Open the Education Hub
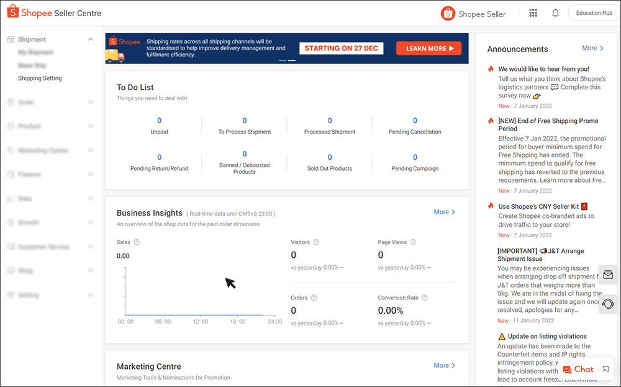 tap(592, 12)
